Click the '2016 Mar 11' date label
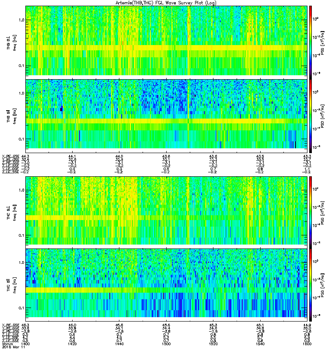The width and height of the screenshot is (328, 350). coord(14,347)
